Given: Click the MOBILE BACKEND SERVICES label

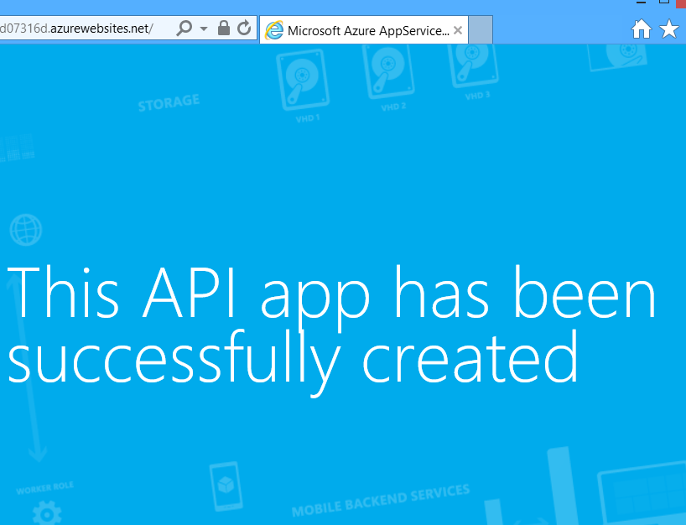Looking at the screenshot, I should coord(380,501).
